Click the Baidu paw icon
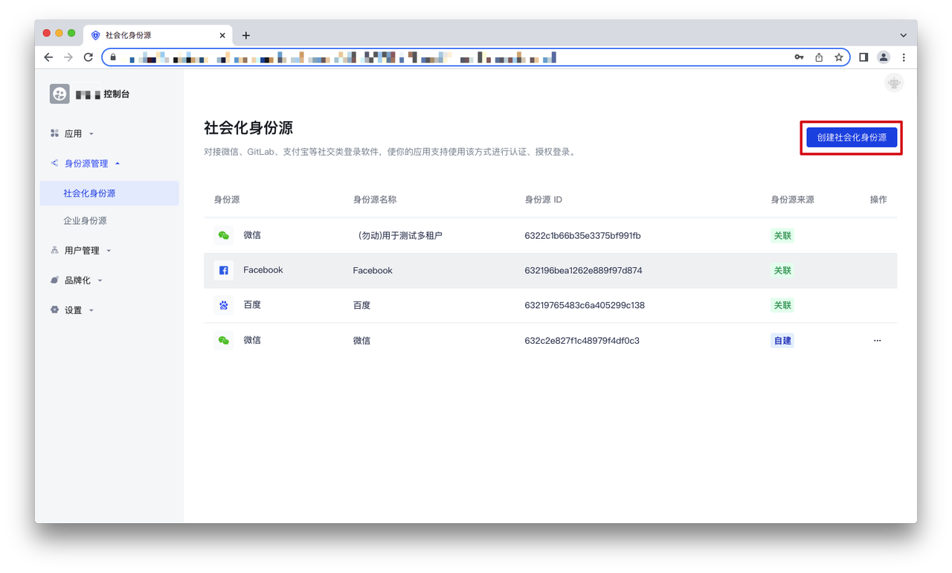952x573 pixels. [x=223, y=305]
